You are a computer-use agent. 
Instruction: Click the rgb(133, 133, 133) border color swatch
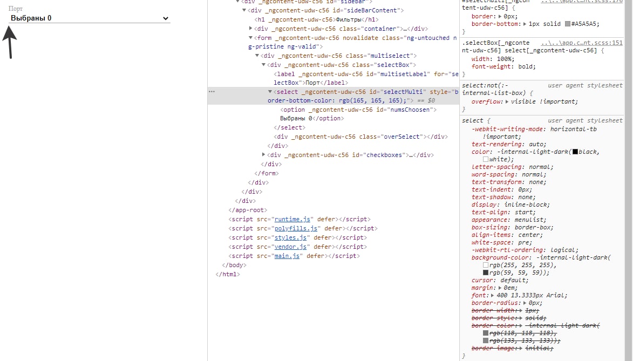(486, 340)
